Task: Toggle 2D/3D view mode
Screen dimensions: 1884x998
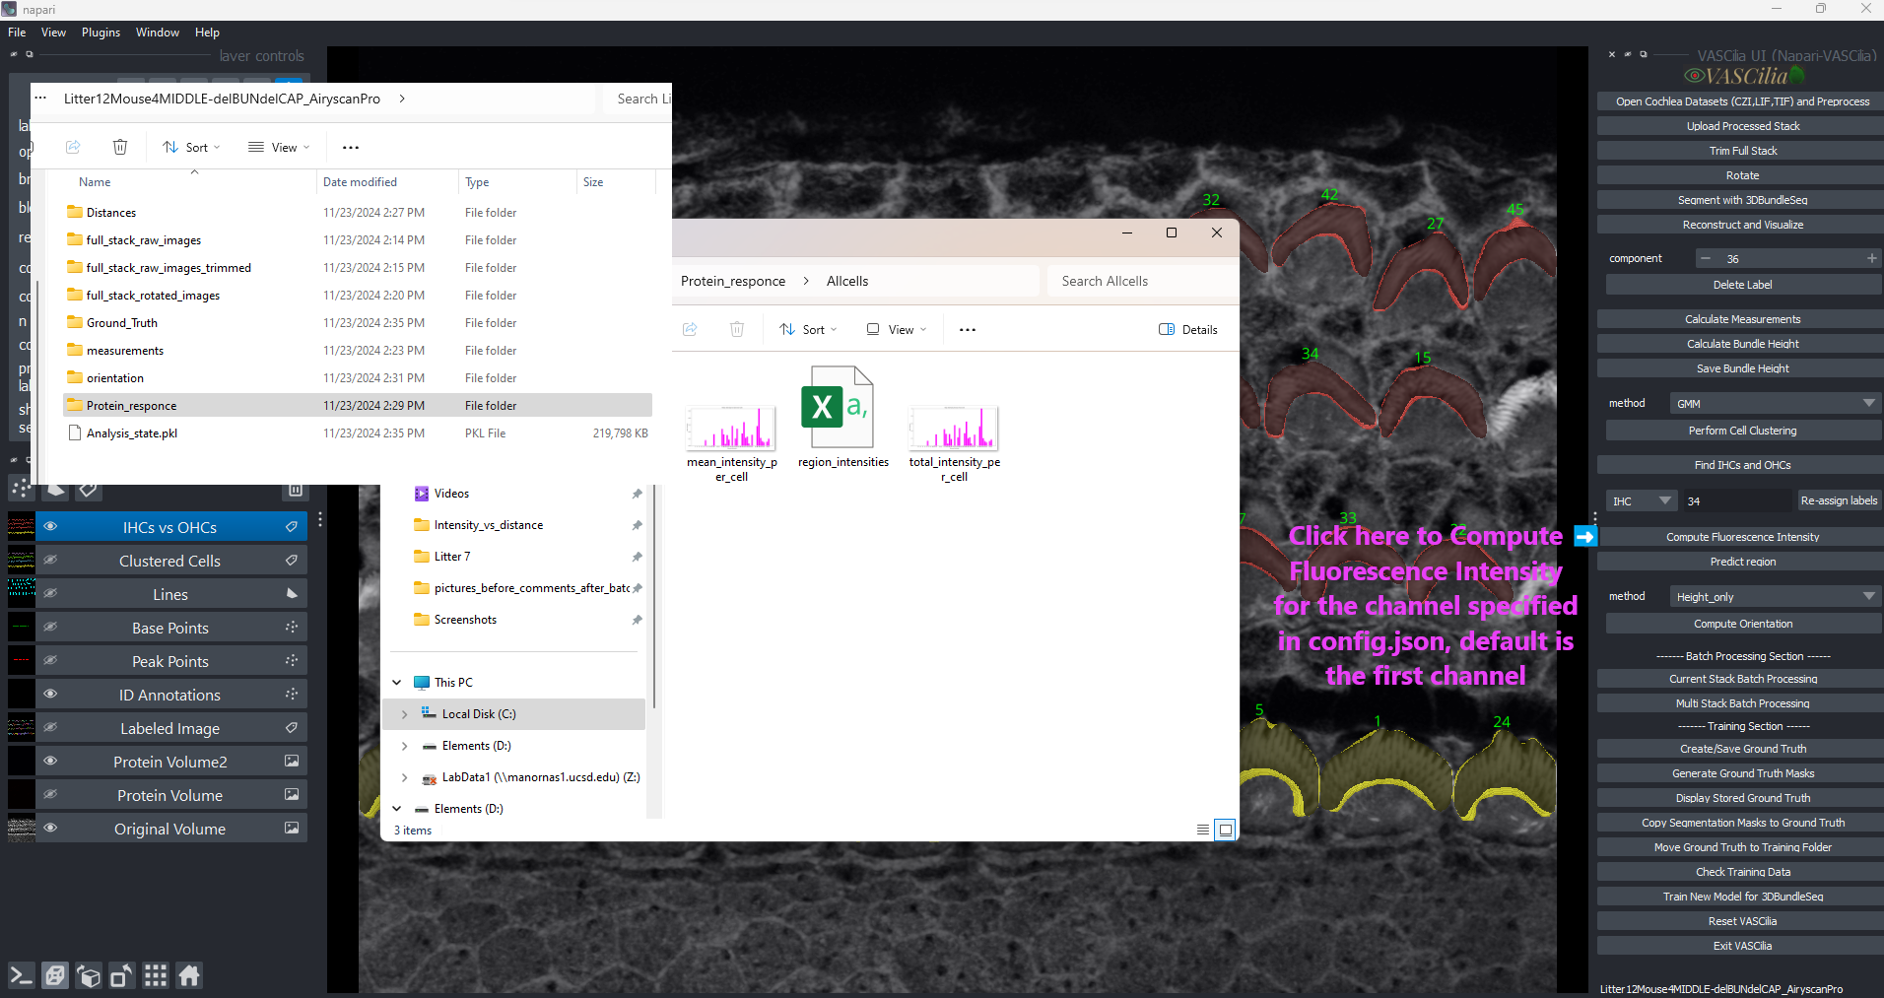Action: point(55,975)
